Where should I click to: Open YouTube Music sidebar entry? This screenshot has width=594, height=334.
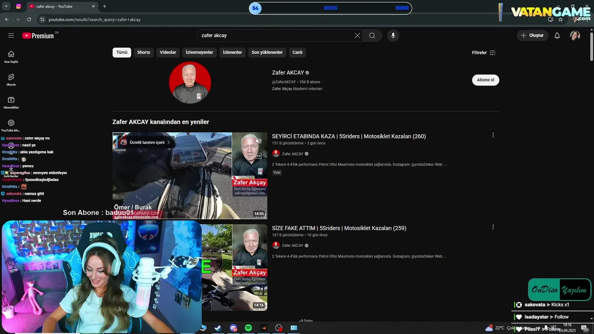point(11,125)
